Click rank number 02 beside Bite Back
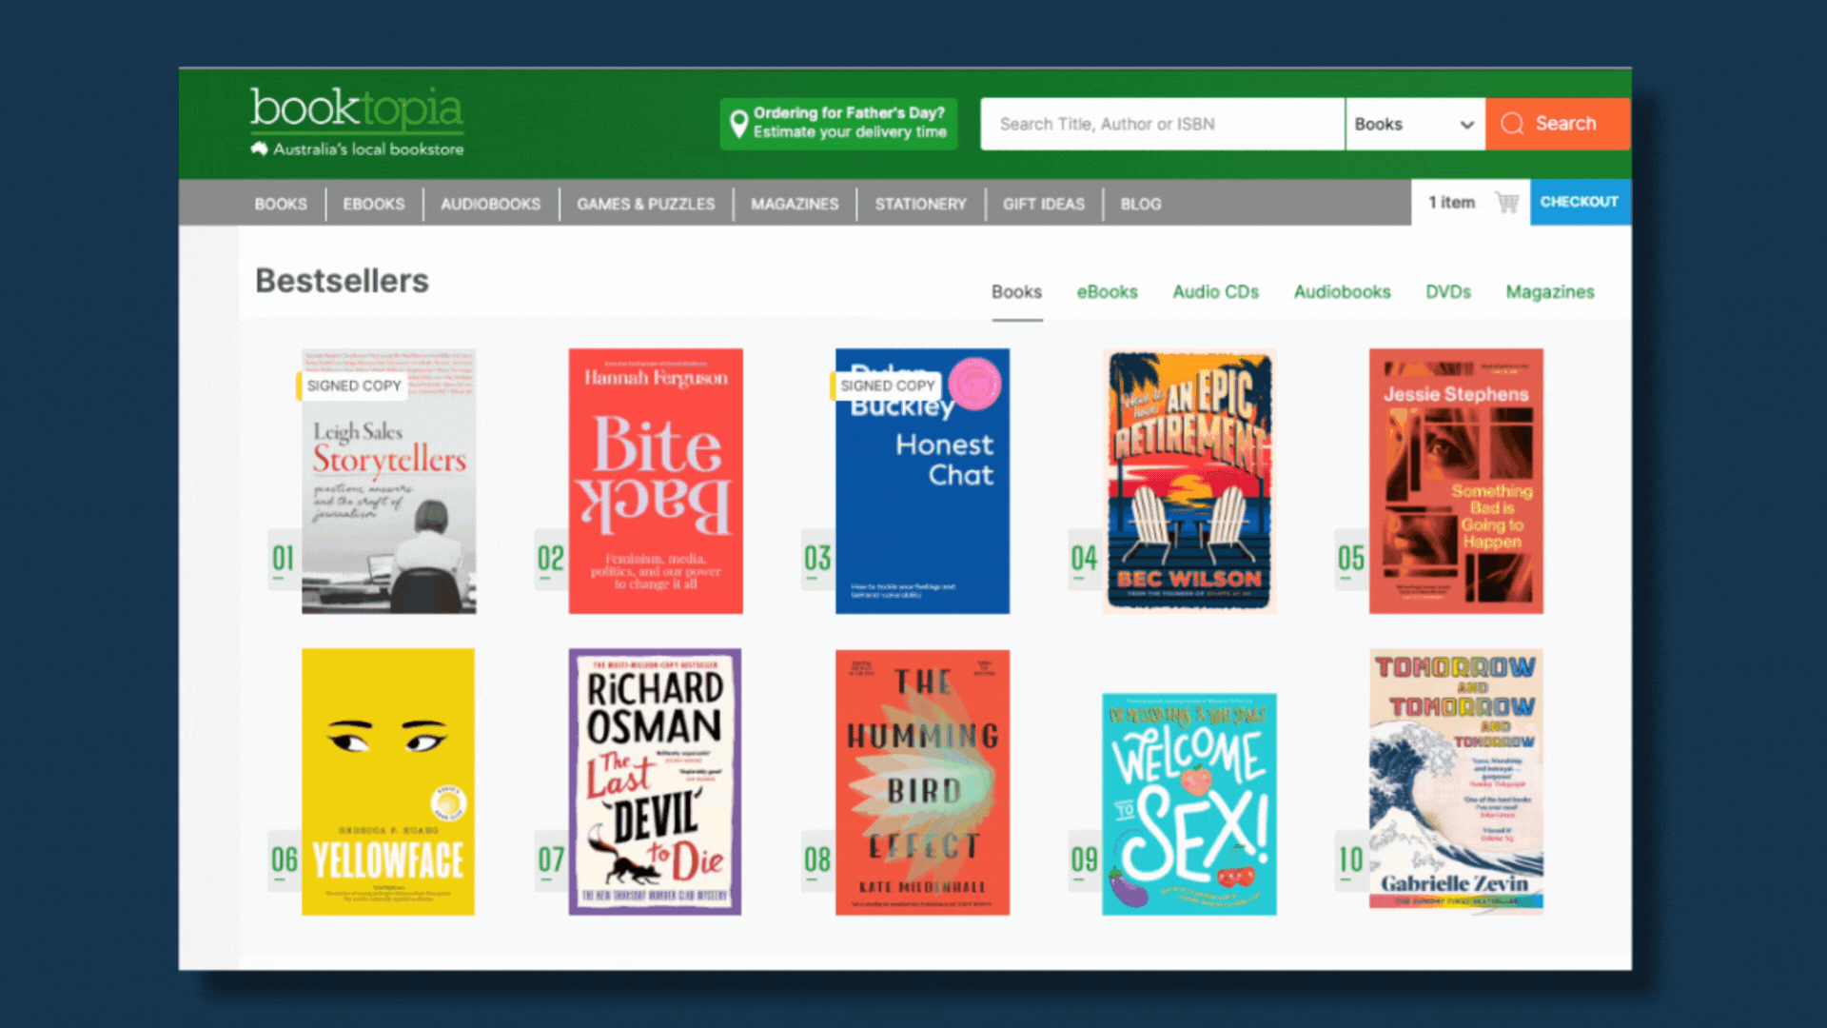This screenshot has width=1827, height=1028. tap(550, 559)
